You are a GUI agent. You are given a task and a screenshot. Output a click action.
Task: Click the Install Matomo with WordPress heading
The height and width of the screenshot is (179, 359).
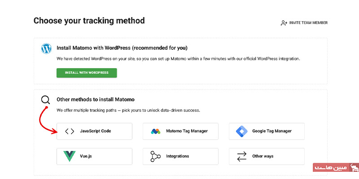(x=122, y=48)
